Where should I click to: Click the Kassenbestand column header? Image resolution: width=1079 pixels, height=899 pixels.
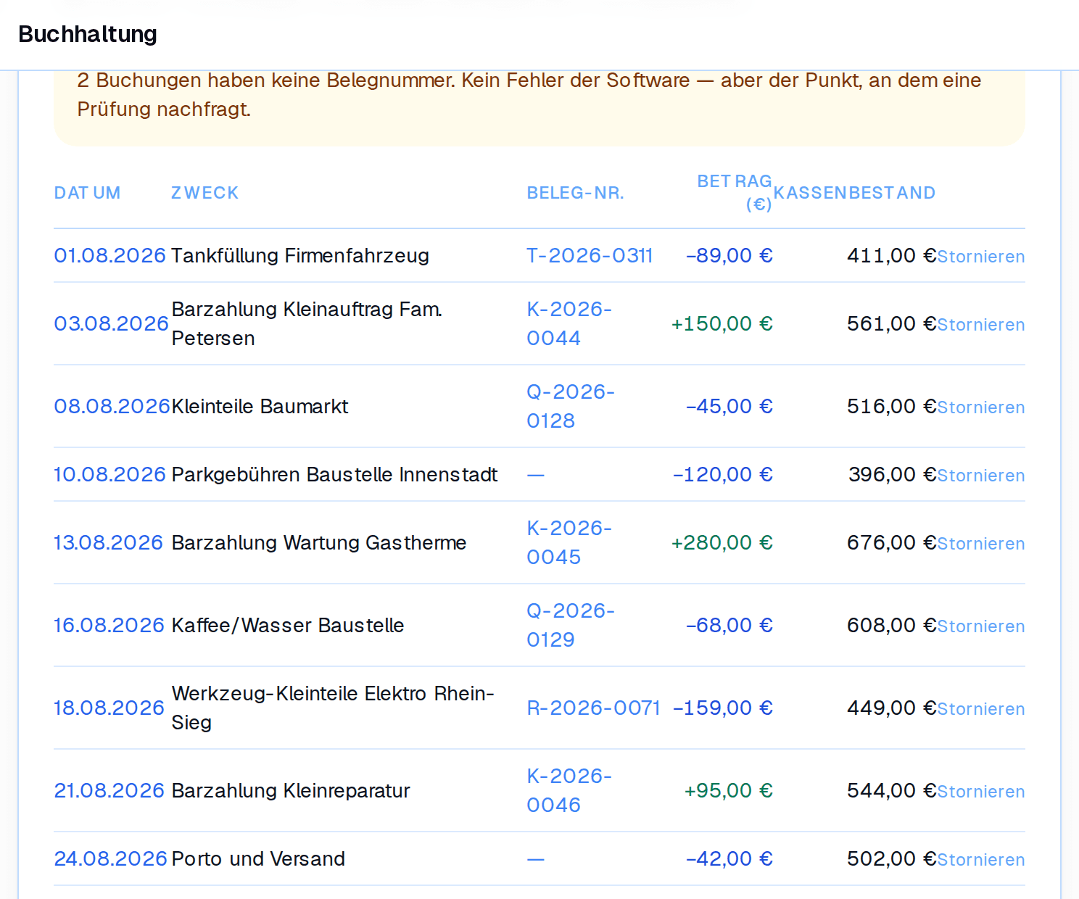pyautogui.click(x=854, y=193)
